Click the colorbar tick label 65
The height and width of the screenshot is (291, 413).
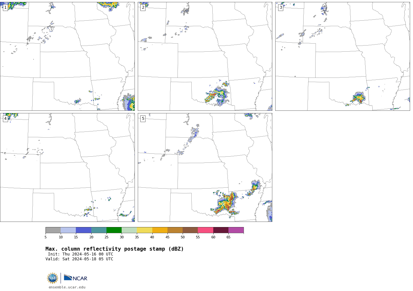tap(228, 237)
